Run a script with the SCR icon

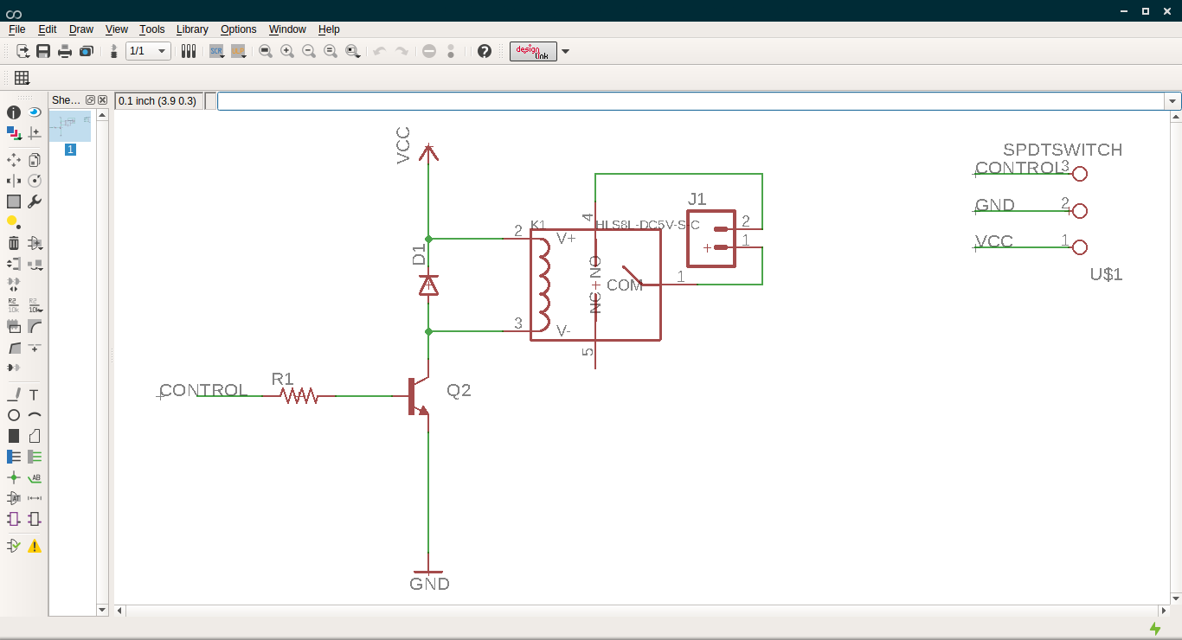pos(216,51)
